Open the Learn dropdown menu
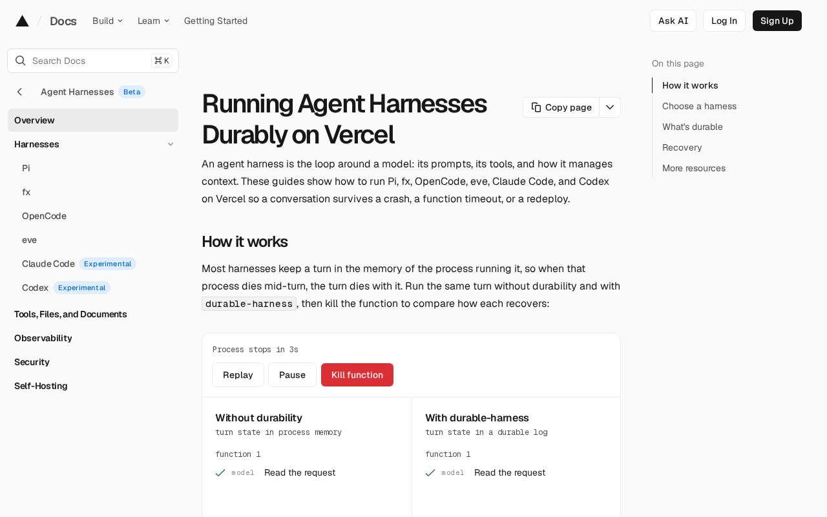 point(153,21)
